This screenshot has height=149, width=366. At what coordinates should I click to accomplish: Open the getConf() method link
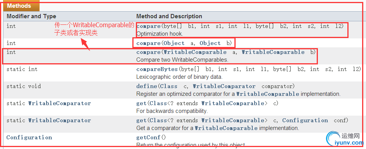[148, 138]
